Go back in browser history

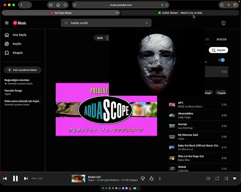22,5
